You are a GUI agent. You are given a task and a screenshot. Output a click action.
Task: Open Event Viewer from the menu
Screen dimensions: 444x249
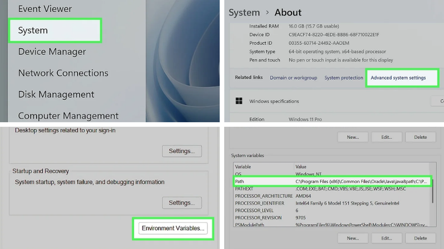pyautogui.click(x=45, y=9)
